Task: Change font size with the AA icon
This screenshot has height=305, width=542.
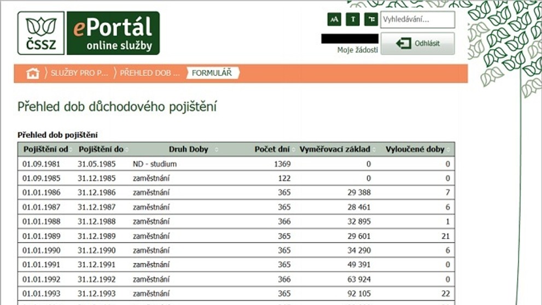Action: tap(334, 19)
